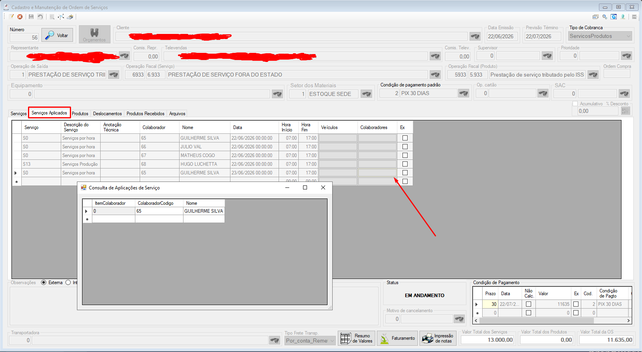Screen dimensions: 642x352
Task: Open the Prioridade lookup binoculars button
Action: click(627, 56)
